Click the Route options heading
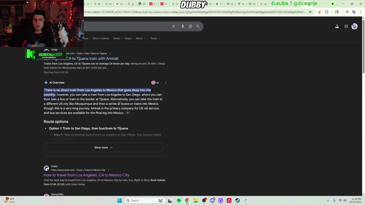This screenshot has height=205, width=365. (56, 122)
